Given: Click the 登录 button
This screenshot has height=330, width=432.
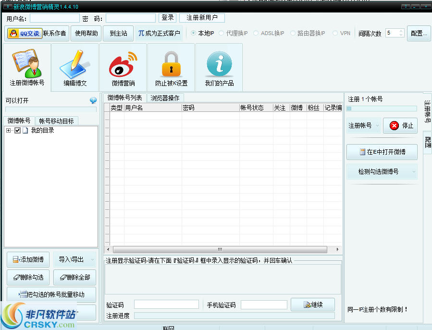Looking at the screenshot, I should click(x=168, y=18).
